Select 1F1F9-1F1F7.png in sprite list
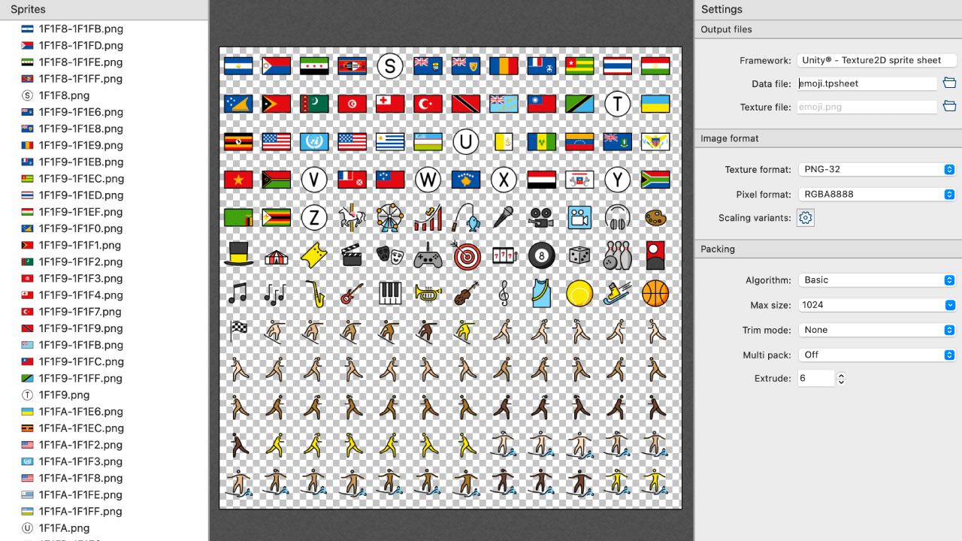This screenshot has height=541, width=962. pos(80,312)
